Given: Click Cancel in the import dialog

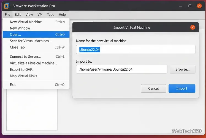Looking at the screenshot, I should coord(153,89).
